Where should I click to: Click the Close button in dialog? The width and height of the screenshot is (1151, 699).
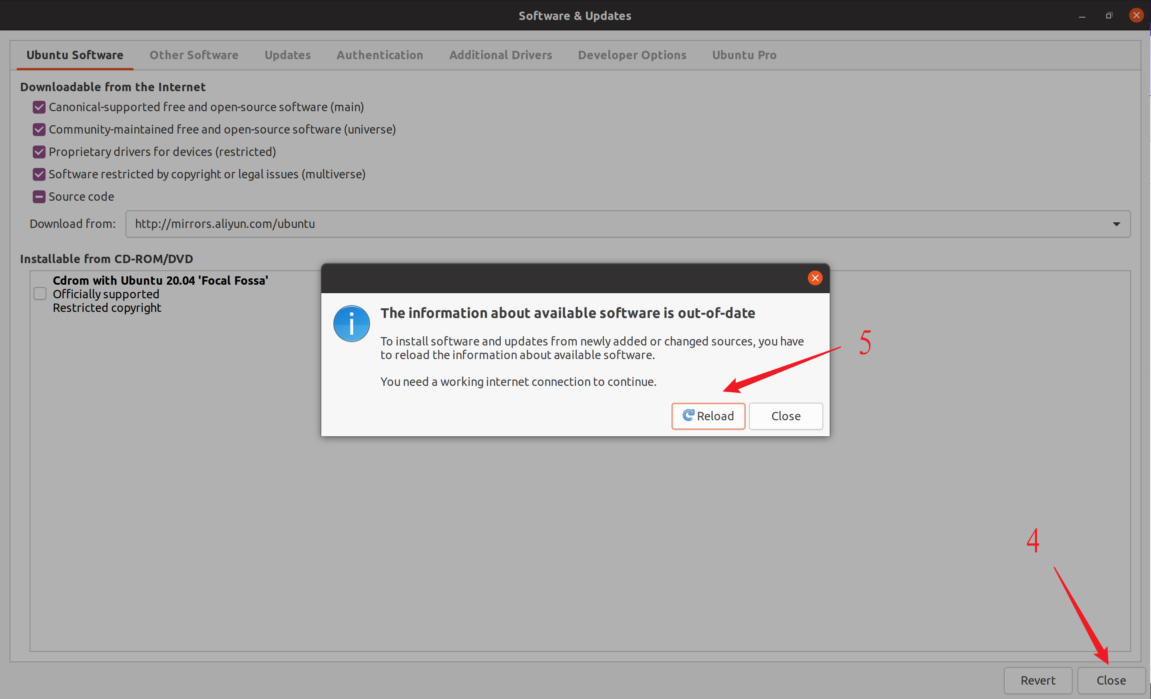coord(786,416)
